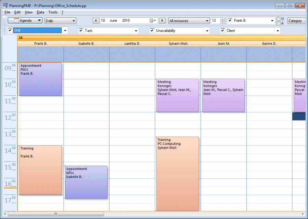Go to previous day arrow

point(96,20)
